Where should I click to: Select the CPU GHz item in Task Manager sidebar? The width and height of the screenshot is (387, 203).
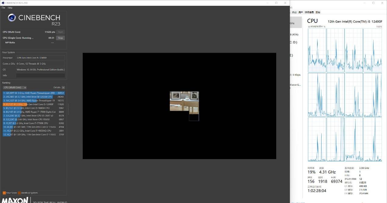tap(296, 23)
